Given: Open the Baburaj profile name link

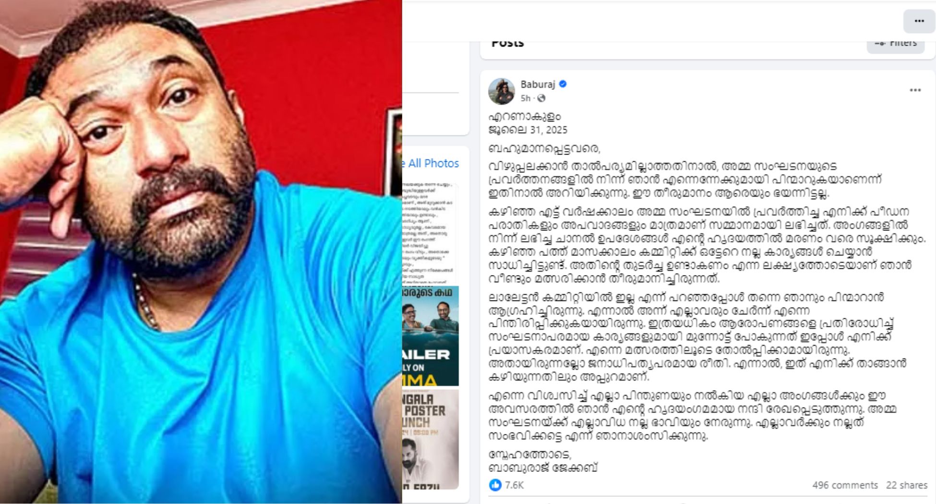Looking at the screenshot, I should point(538,84).
